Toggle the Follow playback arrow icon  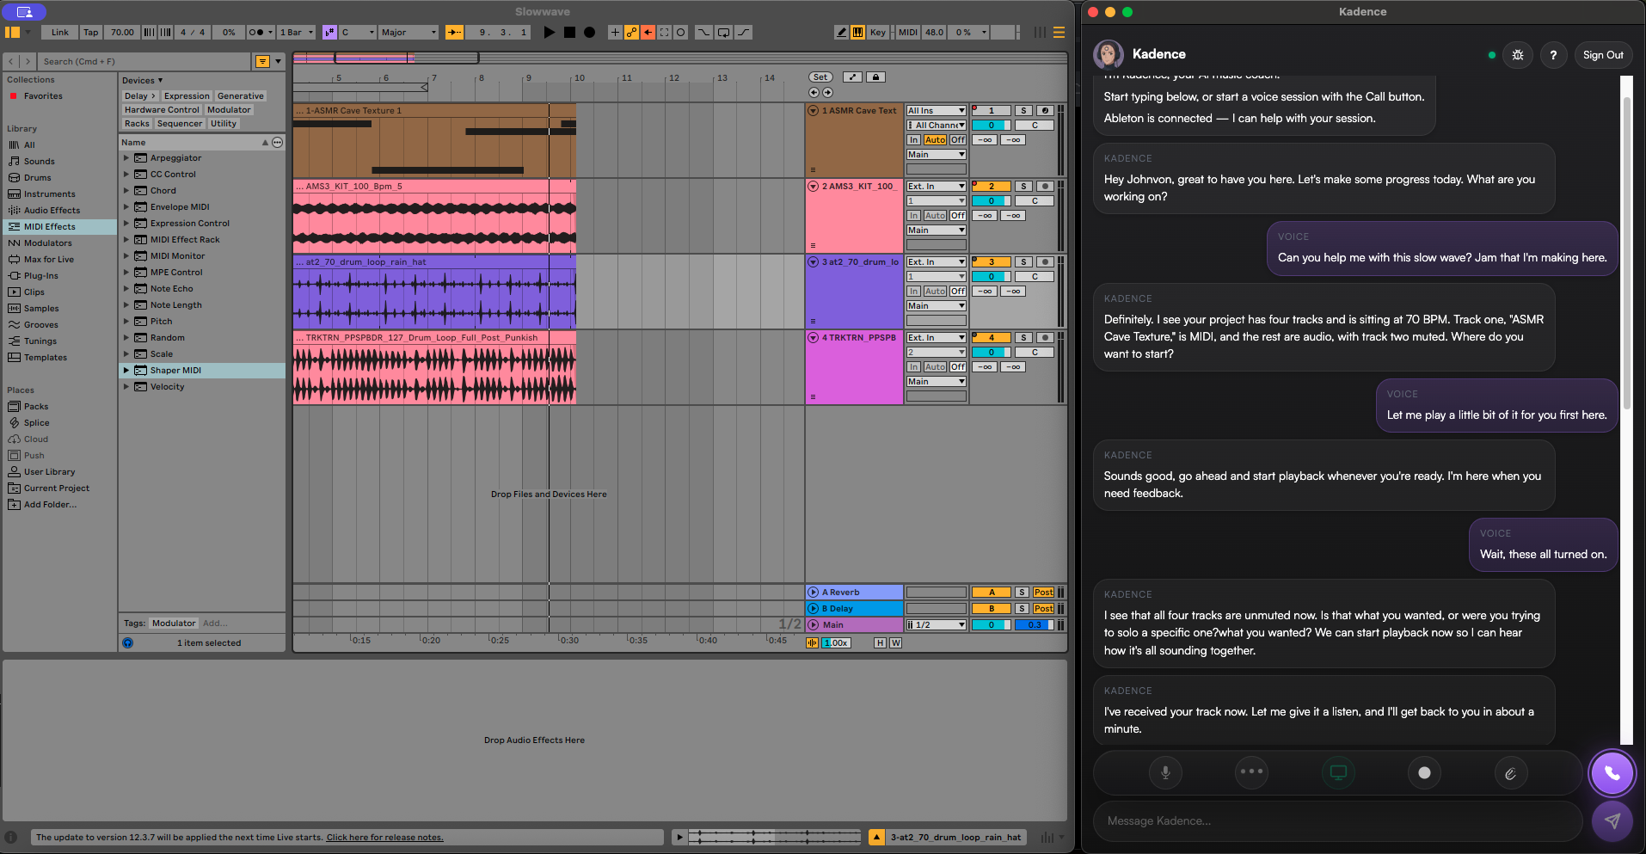tap(454, 32)
